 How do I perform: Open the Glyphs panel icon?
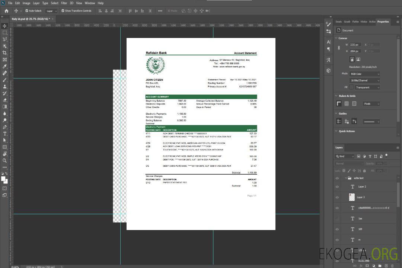(x=329, y=60)
